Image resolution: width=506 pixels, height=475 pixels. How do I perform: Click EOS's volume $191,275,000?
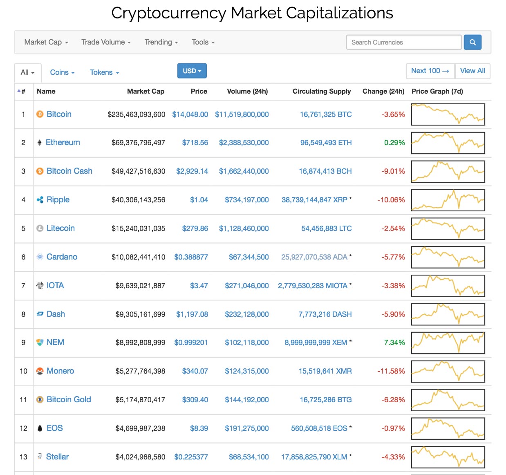247,428
